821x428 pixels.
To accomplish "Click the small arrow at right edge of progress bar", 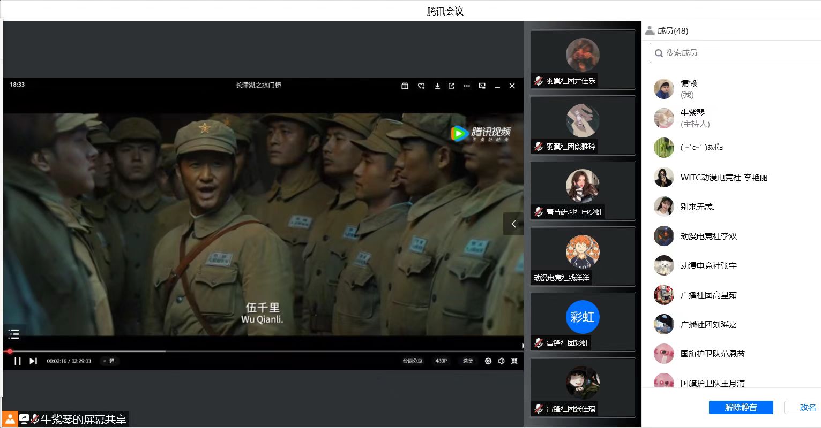I will pyautogui.click(x=523, y=346).
